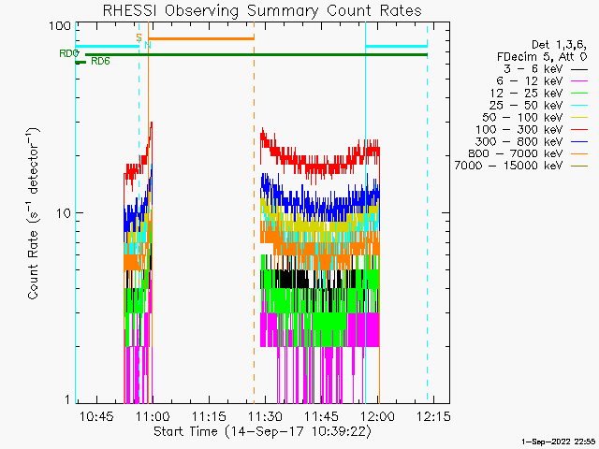This screenshot has width=599, height=449.
Task: Click the cyan line swatch for 25 - 50 keV
Action: tap(579, 106)
